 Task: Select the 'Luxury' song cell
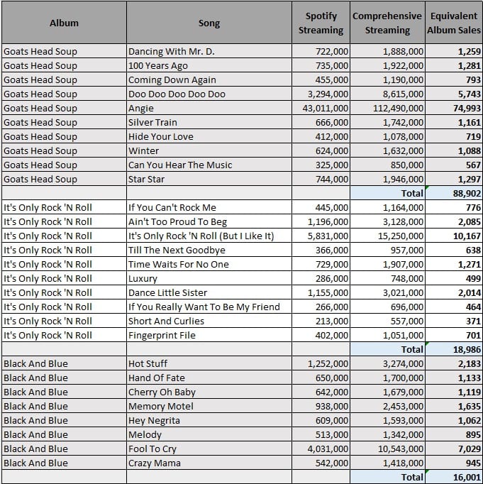click(209, 278)
